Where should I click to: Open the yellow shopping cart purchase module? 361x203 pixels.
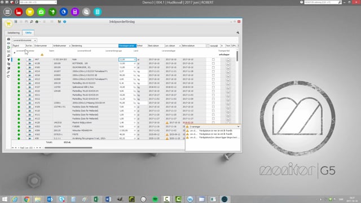click(30, 12)
